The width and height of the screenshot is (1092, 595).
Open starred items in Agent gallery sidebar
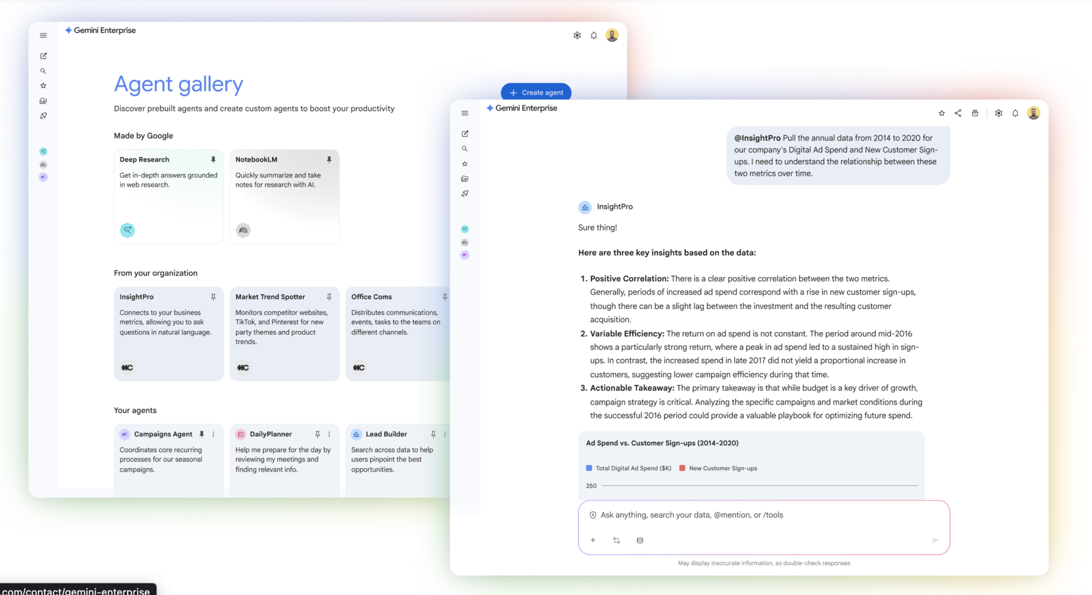click(x=43, y=85)
